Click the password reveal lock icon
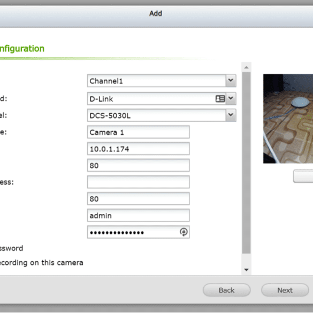 pos(184,232)
